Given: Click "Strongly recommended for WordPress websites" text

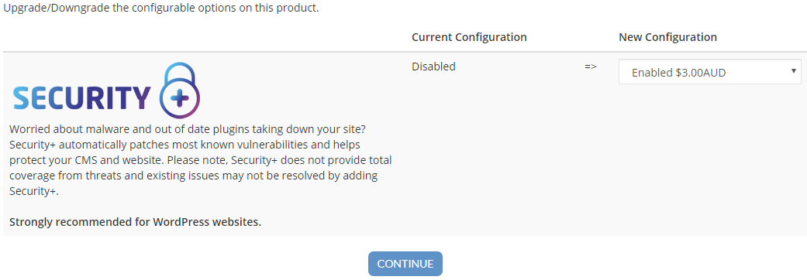Looking at the screenshot, I should [x=136, y=223].
